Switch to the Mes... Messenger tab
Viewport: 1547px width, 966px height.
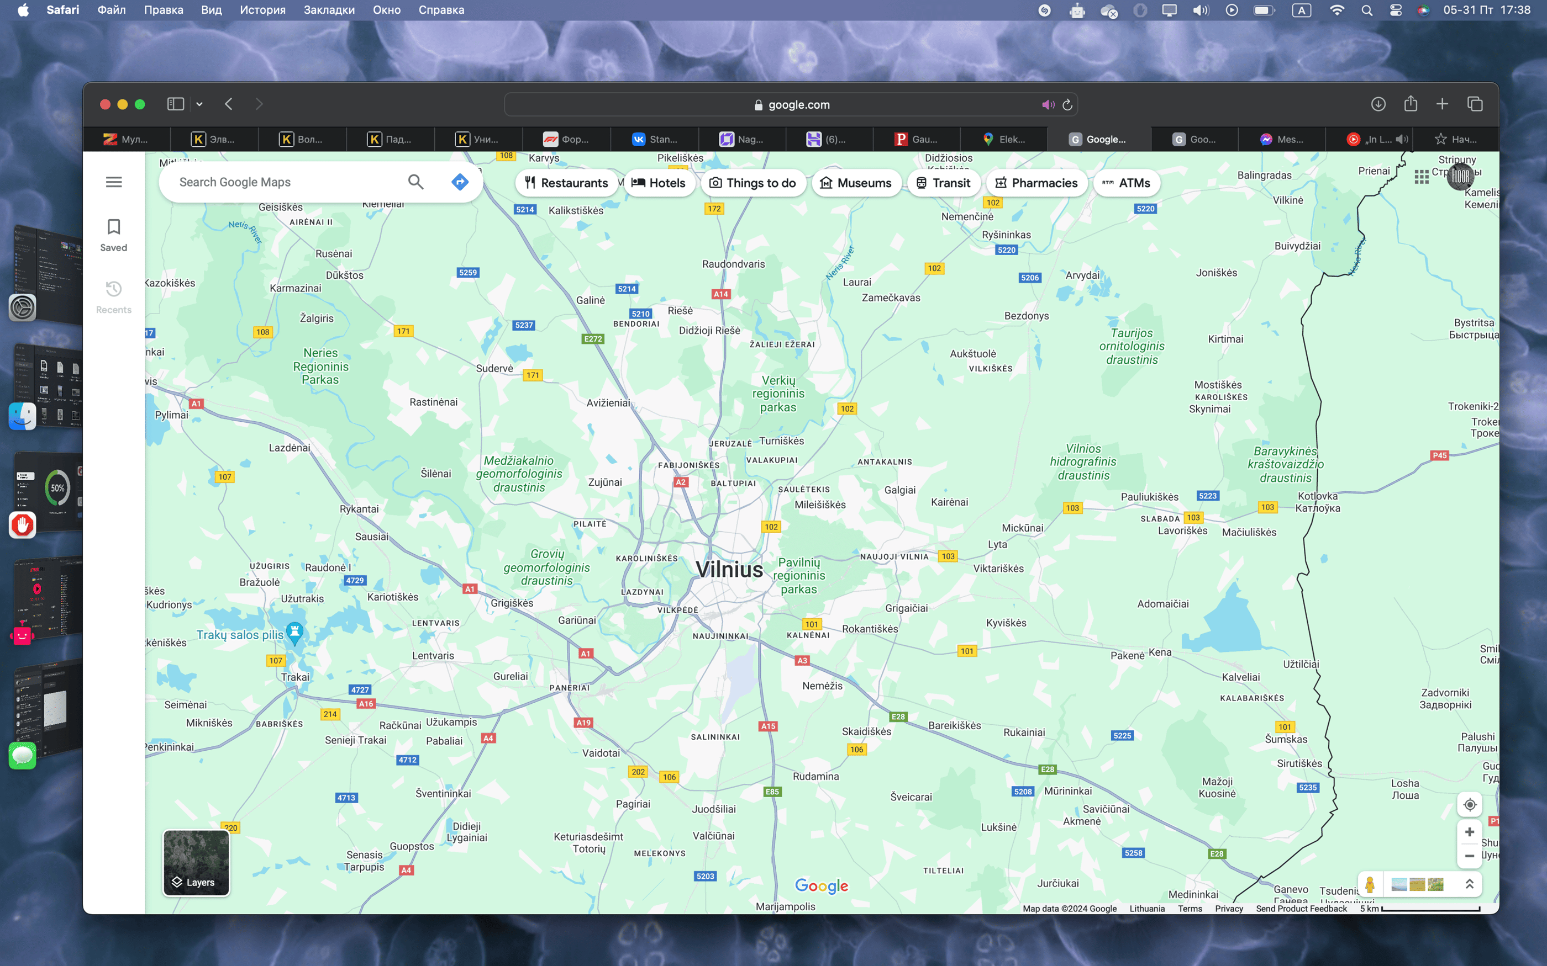coord(1282,139)
